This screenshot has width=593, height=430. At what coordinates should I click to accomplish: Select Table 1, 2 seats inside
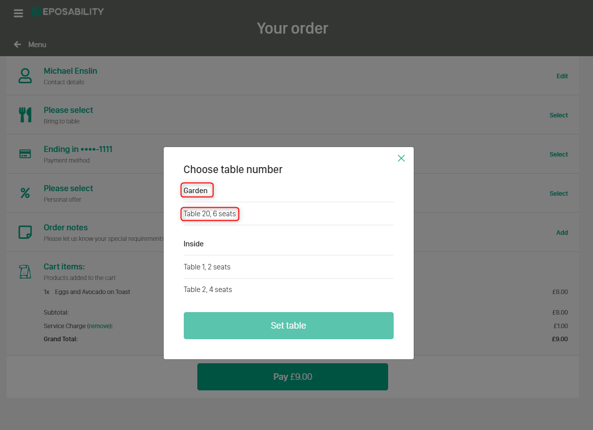coord(207,266)
